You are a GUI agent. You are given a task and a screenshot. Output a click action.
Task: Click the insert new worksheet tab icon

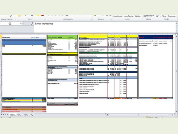point(32,115)
